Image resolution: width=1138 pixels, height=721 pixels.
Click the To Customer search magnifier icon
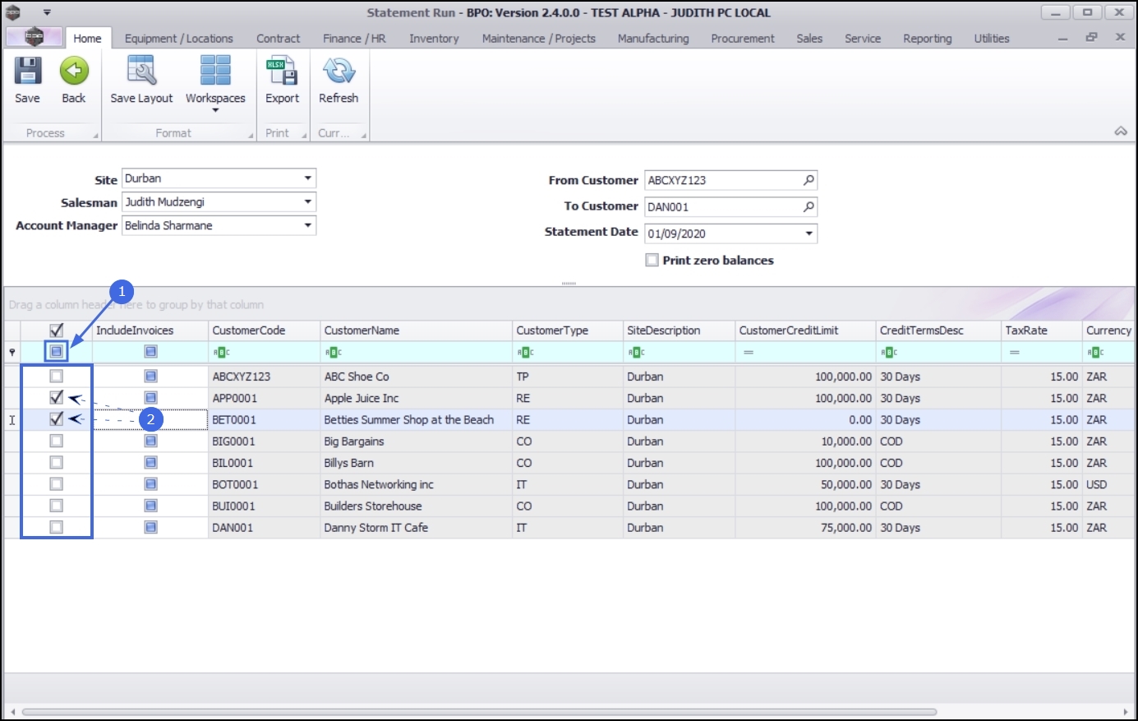tap(809, 206)
